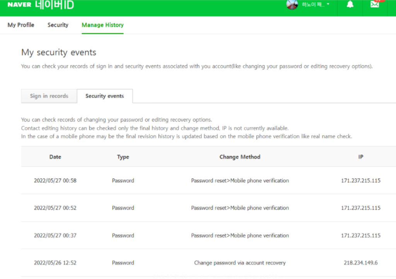396x279 pixels.
Task: Switch to Sign in records tab
Action: 49,96
